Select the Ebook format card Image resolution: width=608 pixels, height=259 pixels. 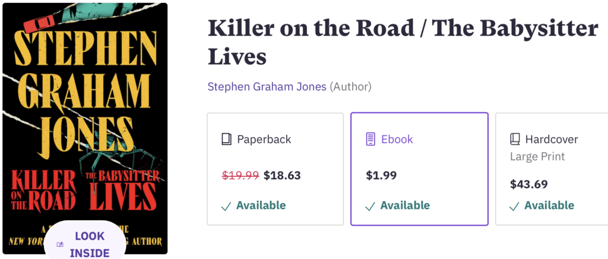pos(419,169)
